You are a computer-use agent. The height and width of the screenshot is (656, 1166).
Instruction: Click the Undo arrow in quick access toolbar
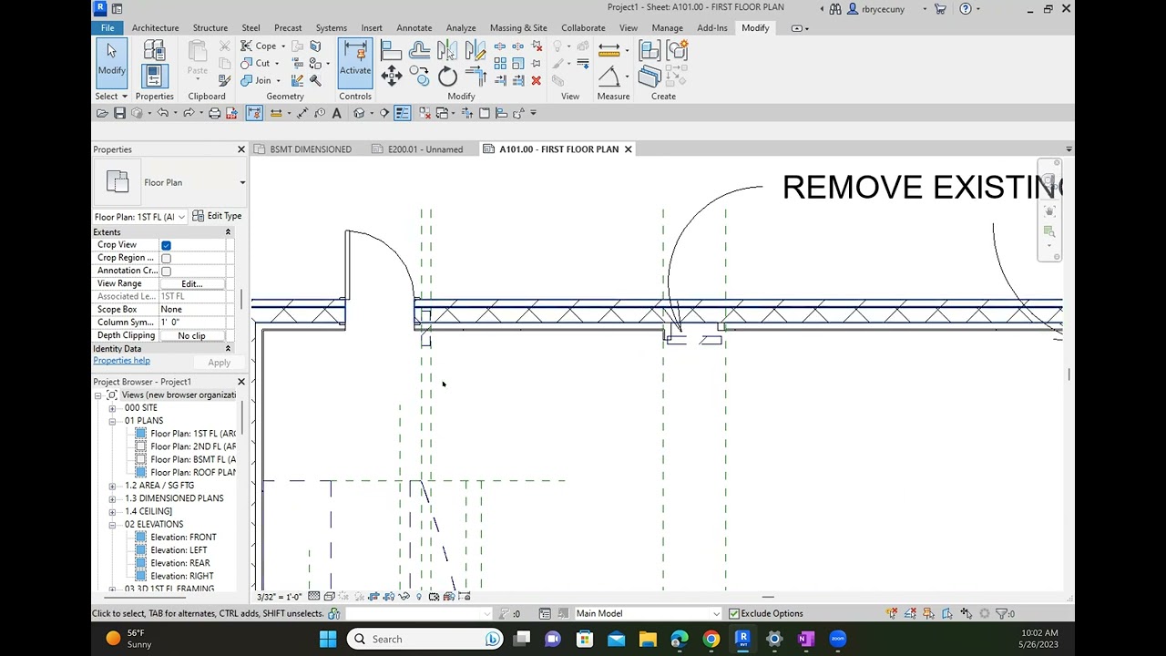coord(163,113)
